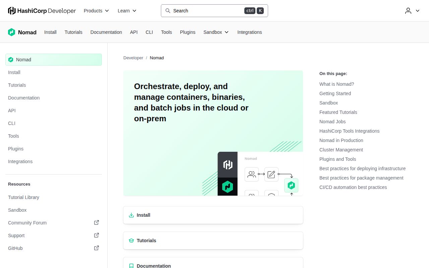The image size is (429, 268).
Task: Open Sandbox under Resources
Action: (x=54, y=210)
